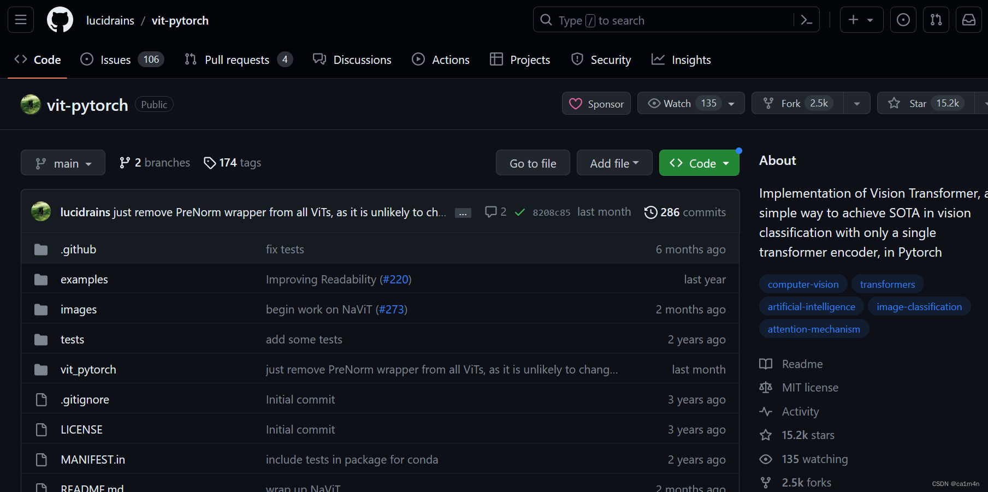The width and height of the screenshot is (988, 492).
Task: Open the examples folder
Action: coord(84,280)
